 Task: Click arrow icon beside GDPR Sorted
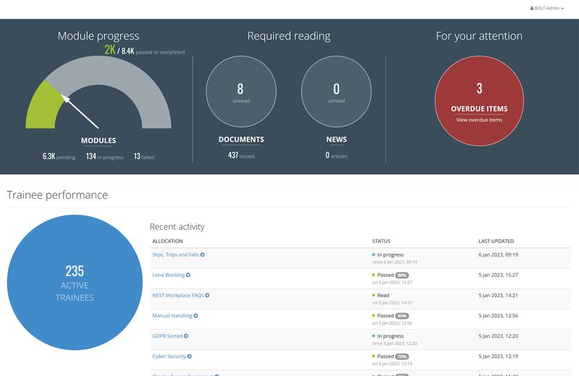pyautogui.click(x=187, y=336)
